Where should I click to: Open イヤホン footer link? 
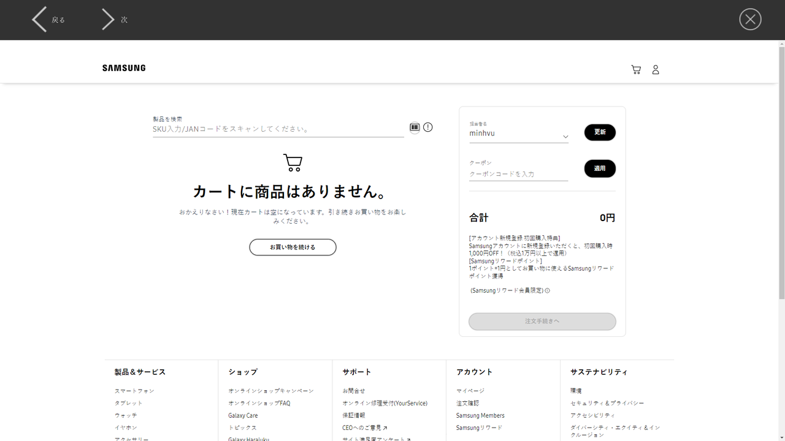point(126,428)
